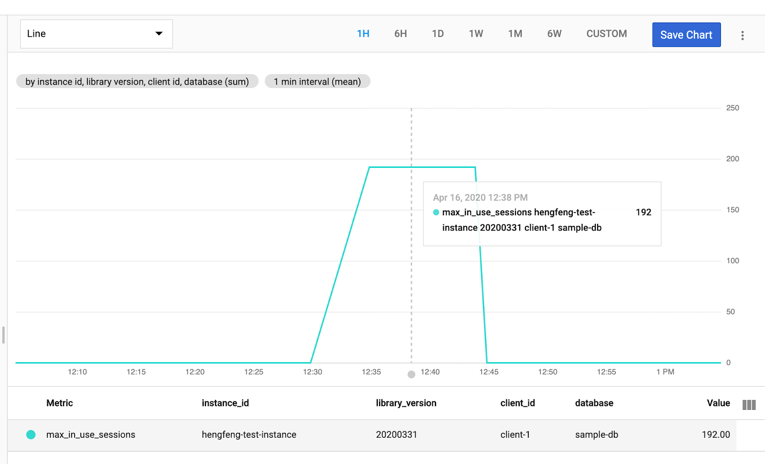Click the 'by instance id, library version' chip

pos(137,81)
